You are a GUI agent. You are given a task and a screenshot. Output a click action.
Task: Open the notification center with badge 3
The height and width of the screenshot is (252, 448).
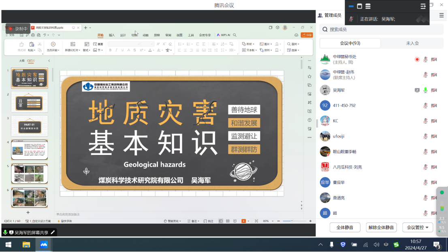click(437, 245)
